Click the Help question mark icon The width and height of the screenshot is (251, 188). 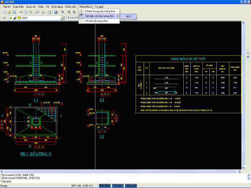point(56,12)
